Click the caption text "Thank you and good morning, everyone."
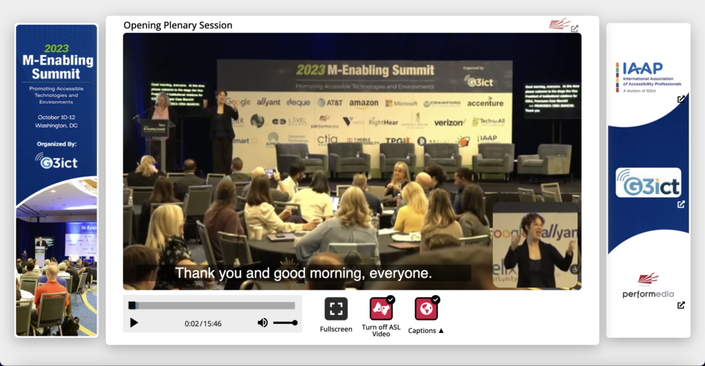The image size is (705, 366). (303, 273)
